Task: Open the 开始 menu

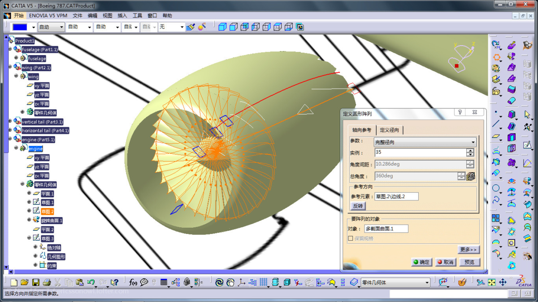Action: (x=18, y=15)
